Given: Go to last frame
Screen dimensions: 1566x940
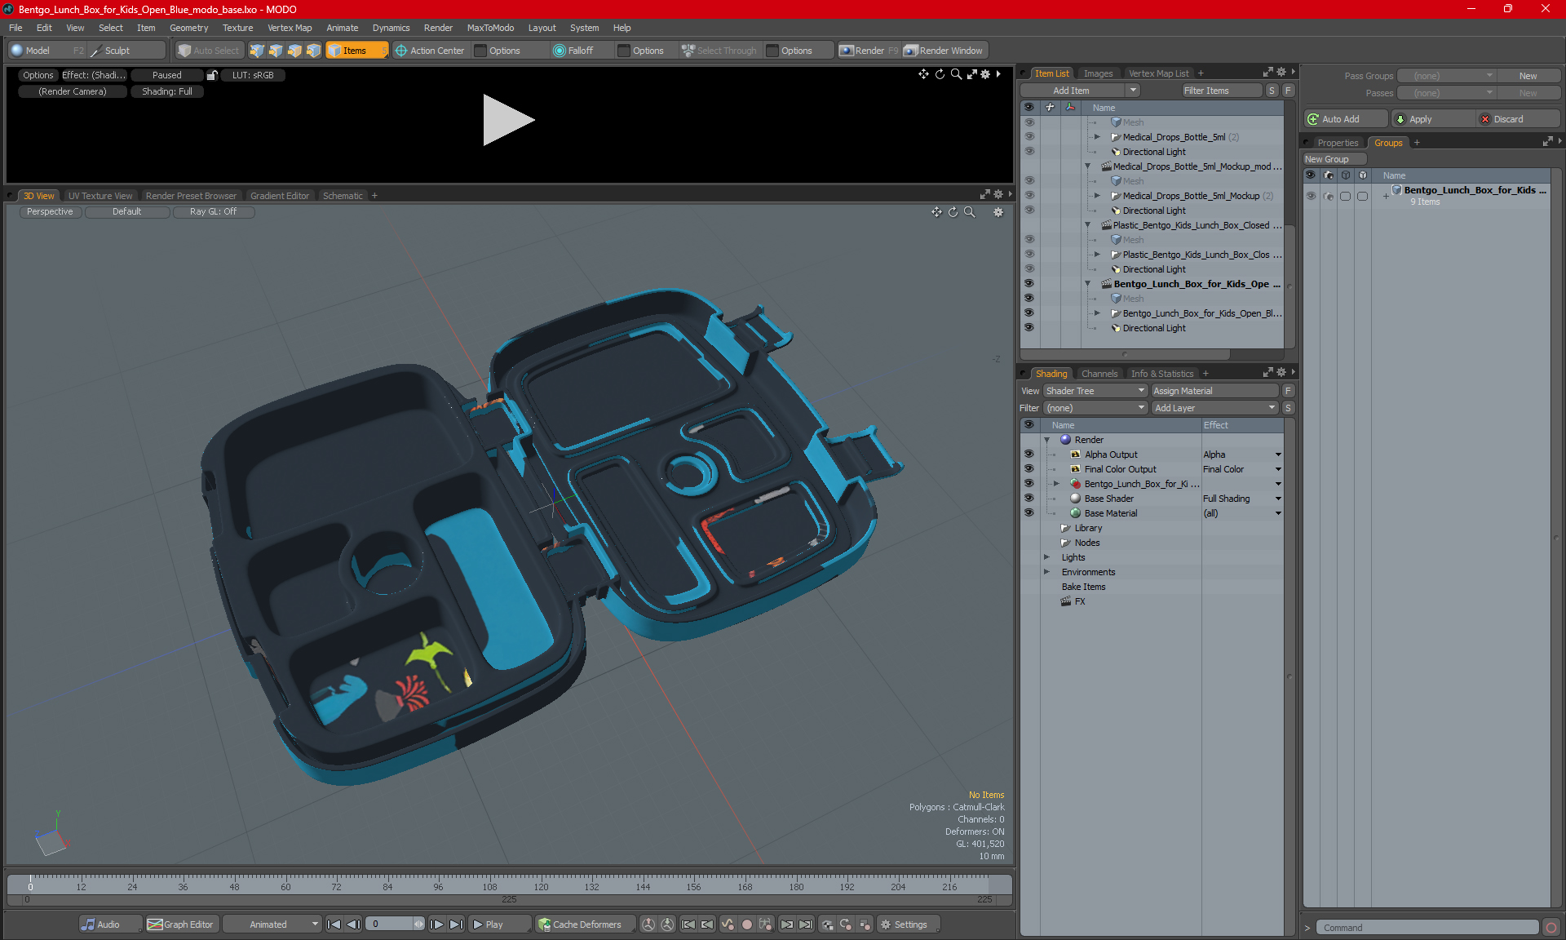Looking at the screenshot, I should [x=457, y=924].
